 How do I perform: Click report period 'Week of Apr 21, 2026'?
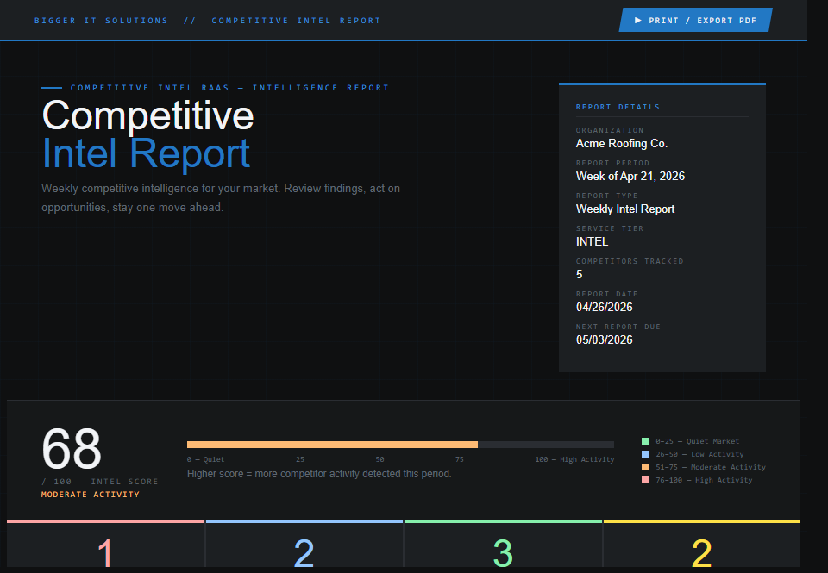point(630,177)
